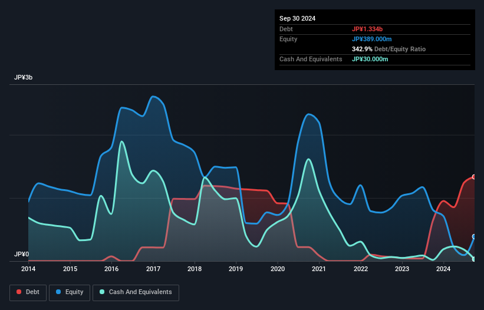Toggle Cash And Equivalents legend button
Viewport: 484px width, 310px height.
pos(136,292)
